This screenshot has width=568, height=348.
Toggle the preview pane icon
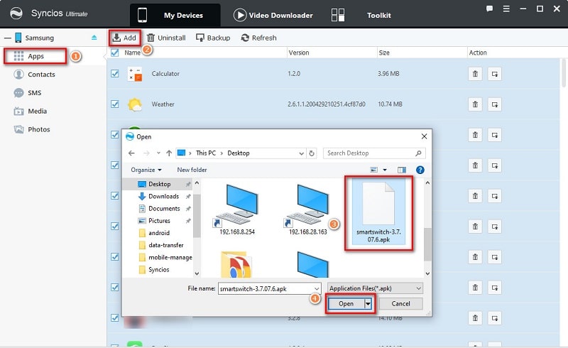[x=402, y=170]
